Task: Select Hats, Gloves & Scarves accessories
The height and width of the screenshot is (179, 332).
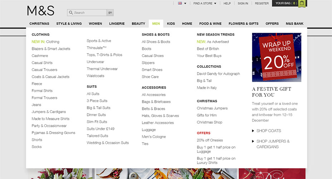Action: pos(160,116)
